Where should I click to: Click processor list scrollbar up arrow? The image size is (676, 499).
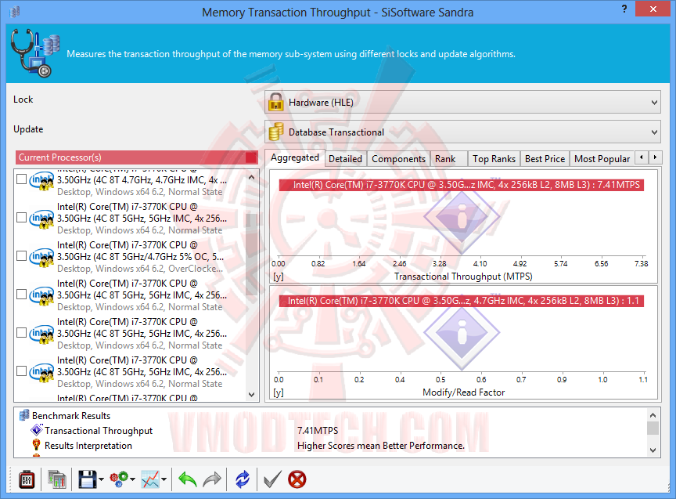(252, 177)
